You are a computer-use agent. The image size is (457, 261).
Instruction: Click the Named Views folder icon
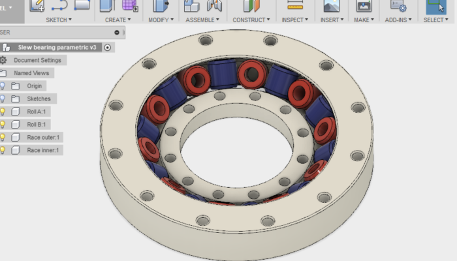coord(3,73)
